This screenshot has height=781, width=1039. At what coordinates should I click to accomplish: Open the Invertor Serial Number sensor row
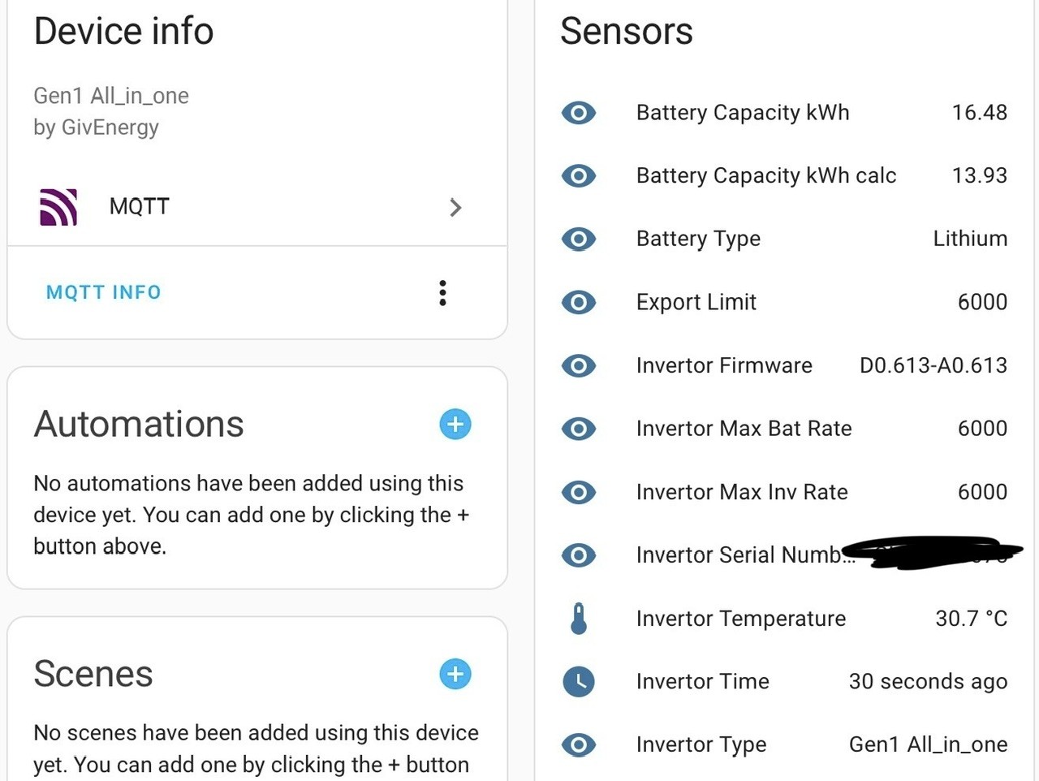[784, 555]
